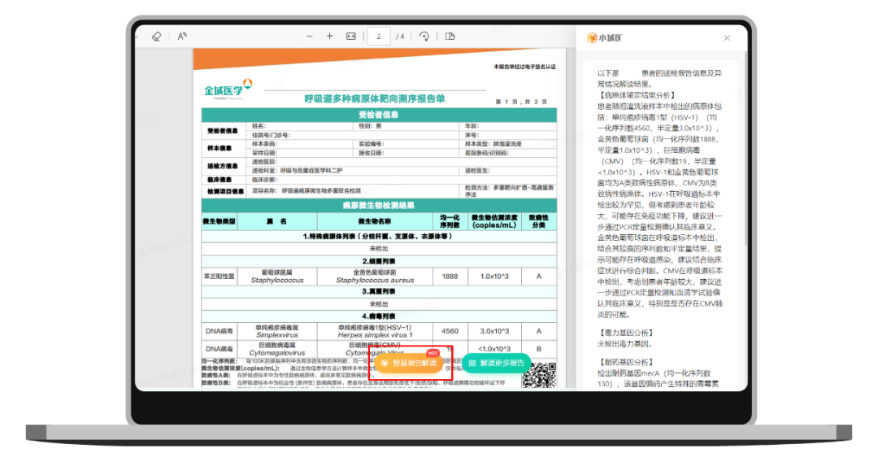
Task: Close the 小域医 panel
Action: point(727,38)
